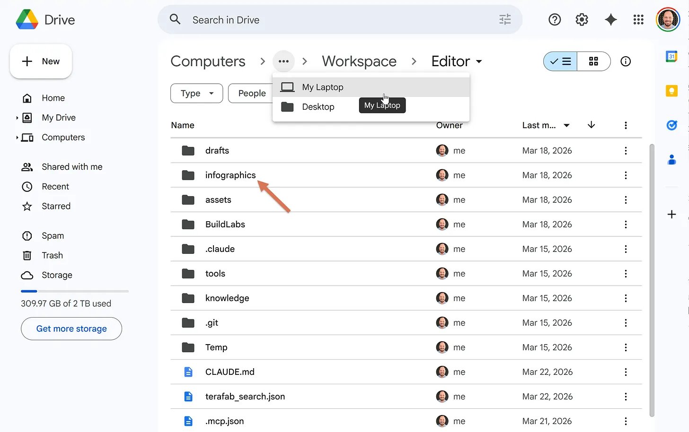Open Contacts from the side panel

coord(671,160)
